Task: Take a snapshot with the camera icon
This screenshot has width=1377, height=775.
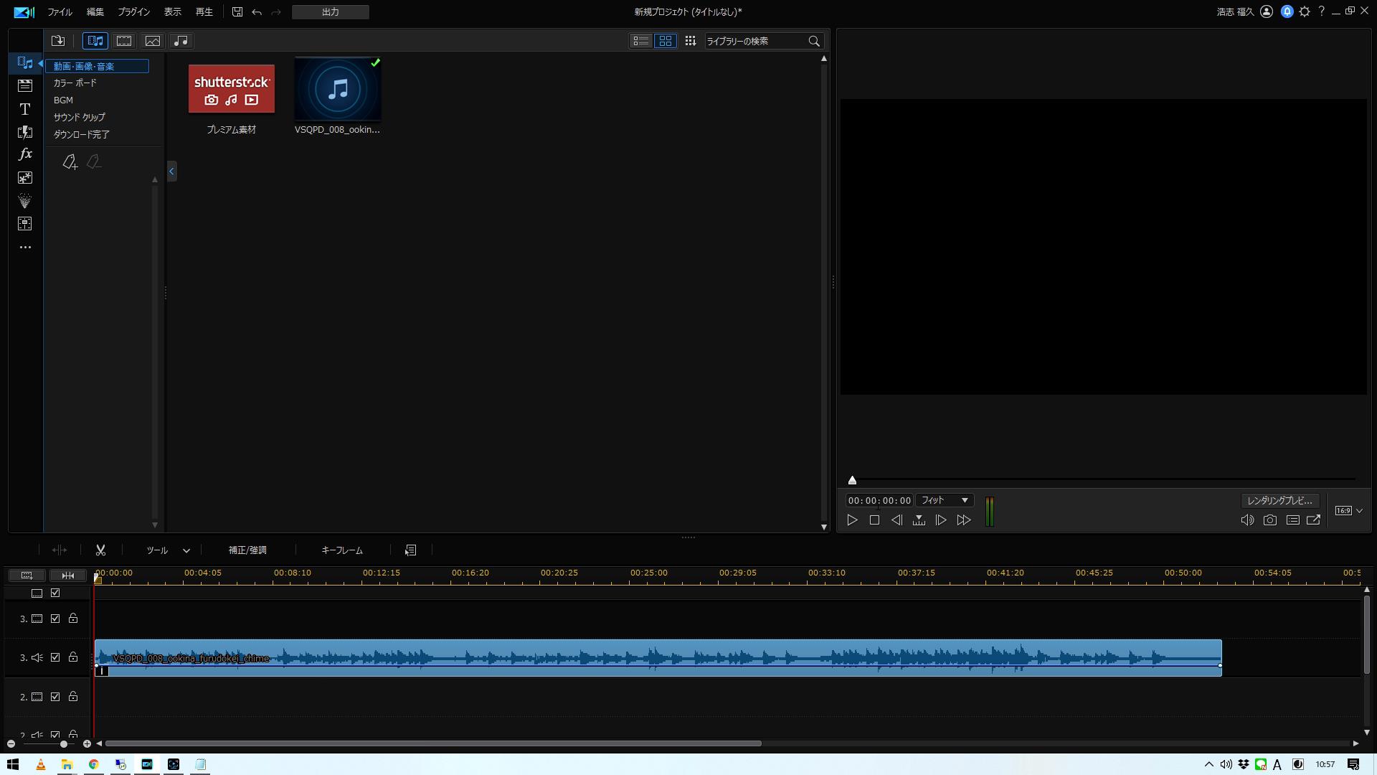Action: (1269, 520)
